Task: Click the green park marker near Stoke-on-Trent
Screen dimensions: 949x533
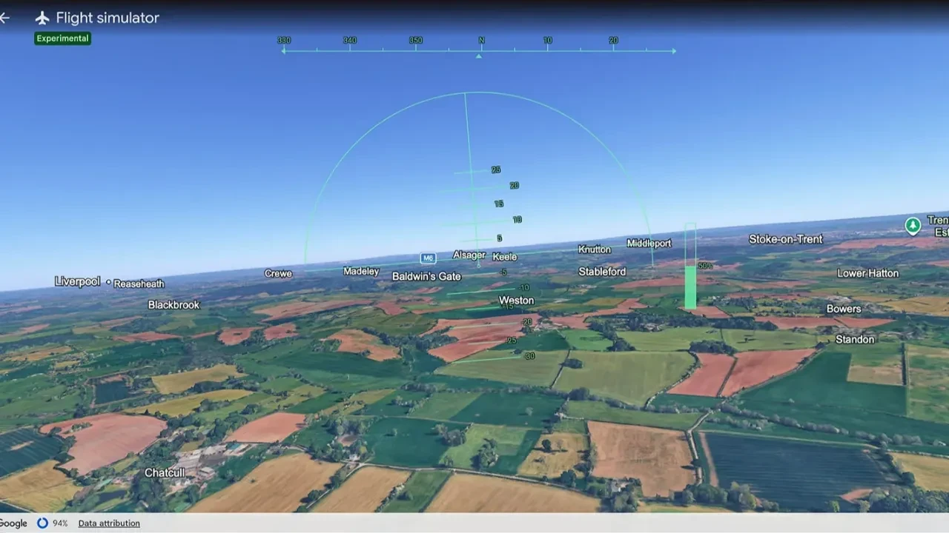Action: coord(913,225)
